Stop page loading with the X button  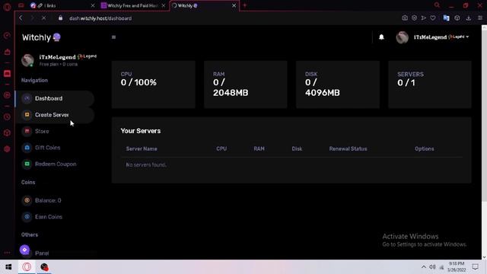coord(44,18)
